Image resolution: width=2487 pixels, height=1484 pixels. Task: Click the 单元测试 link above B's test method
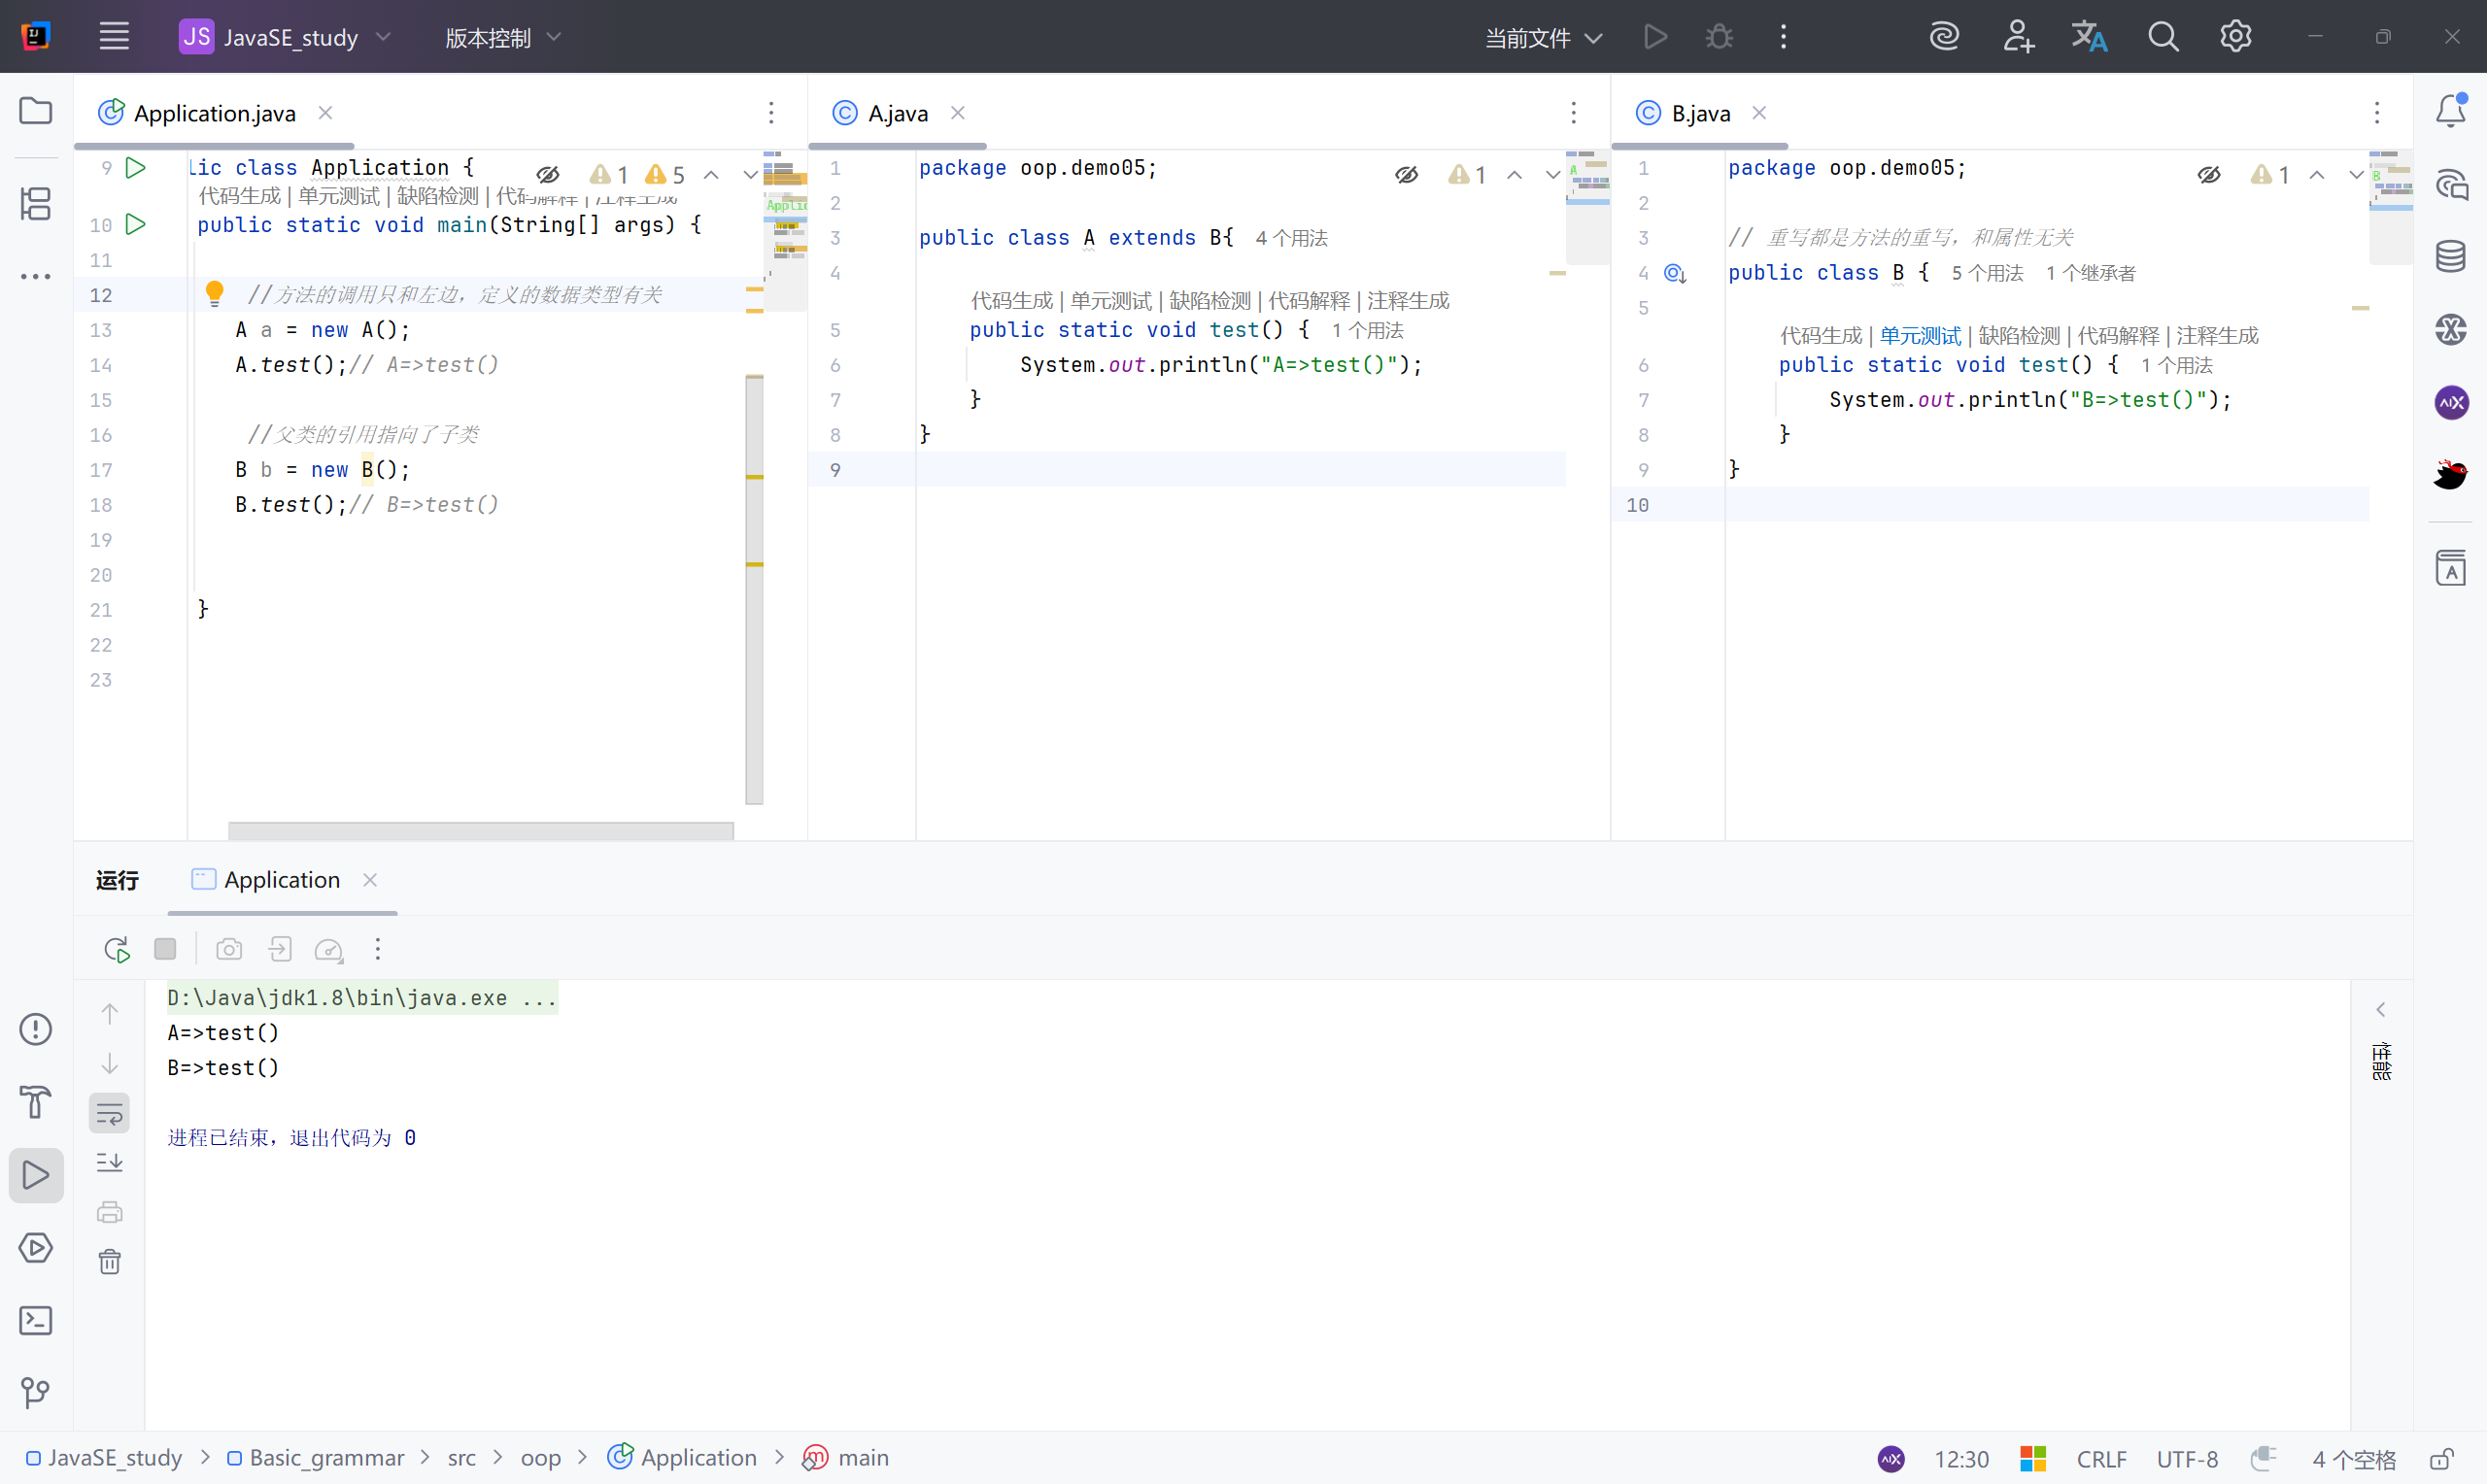point(1920,336)
